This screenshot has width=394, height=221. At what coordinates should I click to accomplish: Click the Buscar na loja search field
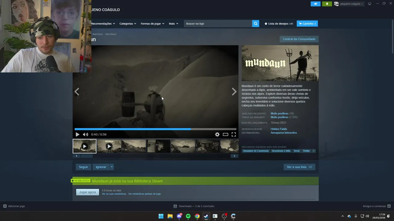tap(218, 24)
